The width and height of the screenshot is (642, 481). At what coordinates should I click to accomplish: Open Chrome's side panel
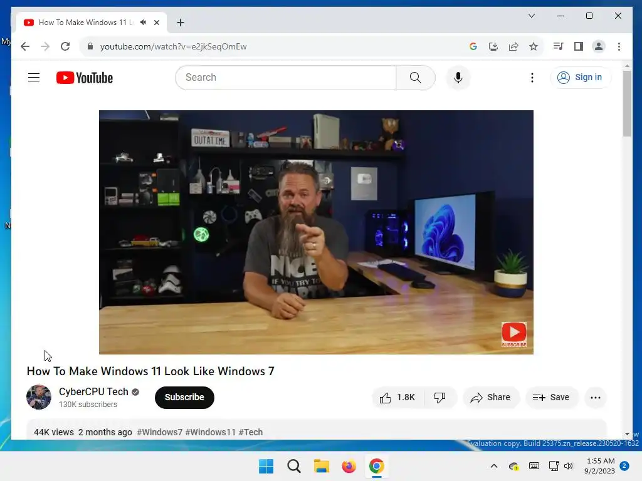(x=579, y=46)
